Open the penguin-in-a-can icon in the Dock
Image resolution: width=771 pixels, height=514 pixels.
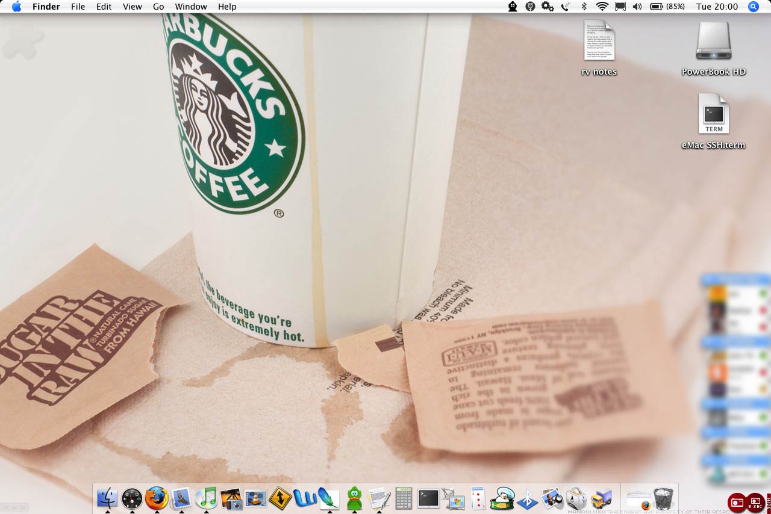(502, 498)
